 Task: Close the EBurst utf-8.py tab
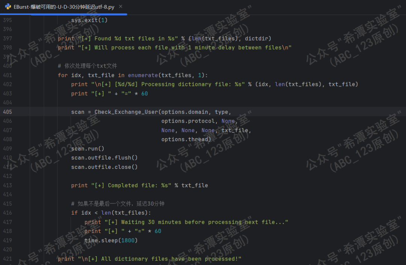[121, 6]
